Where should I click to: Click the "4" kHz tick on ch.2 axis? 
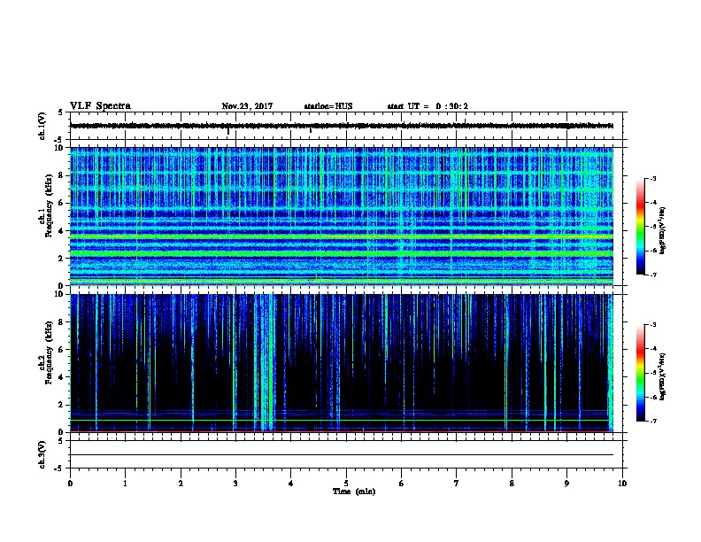point(62,377)
